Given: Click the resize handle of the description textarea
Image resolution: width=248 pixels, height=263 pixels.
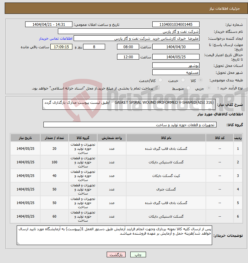Looking at the screenshot, I should [44, 108].
